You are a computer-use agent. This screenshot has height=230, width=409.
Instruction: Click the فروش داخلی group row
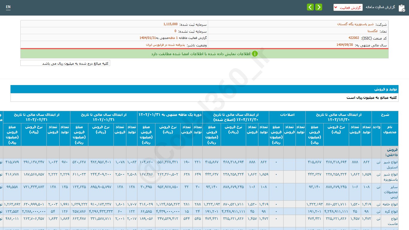click(392, 152)
